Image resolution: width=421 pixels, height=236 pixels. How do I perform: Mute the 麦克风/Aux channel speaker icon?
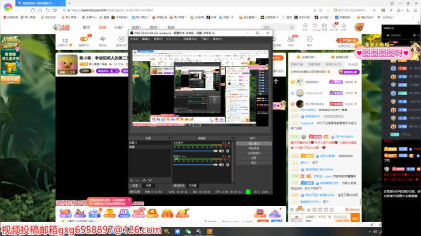point(221,165)
